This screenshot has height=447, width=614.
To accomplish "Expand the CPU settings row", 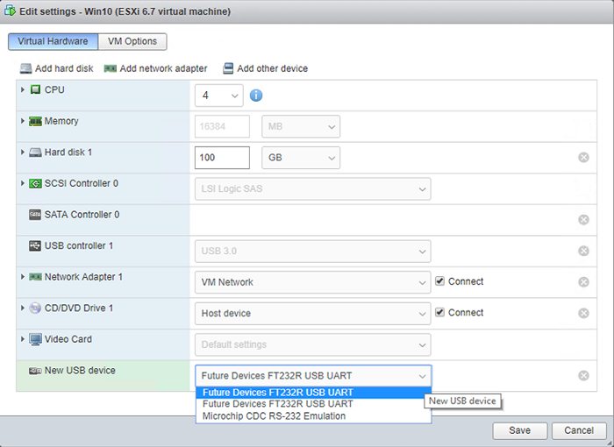I will pos(23,89).
